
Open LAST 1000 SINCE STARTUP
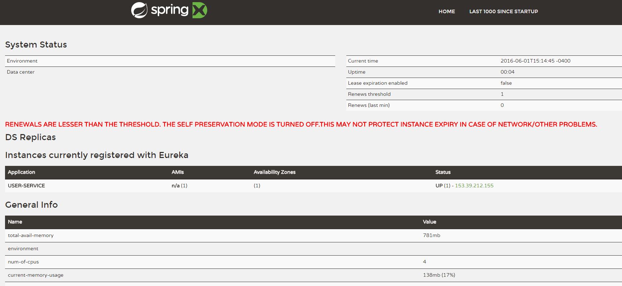click(x=503, y=11)
